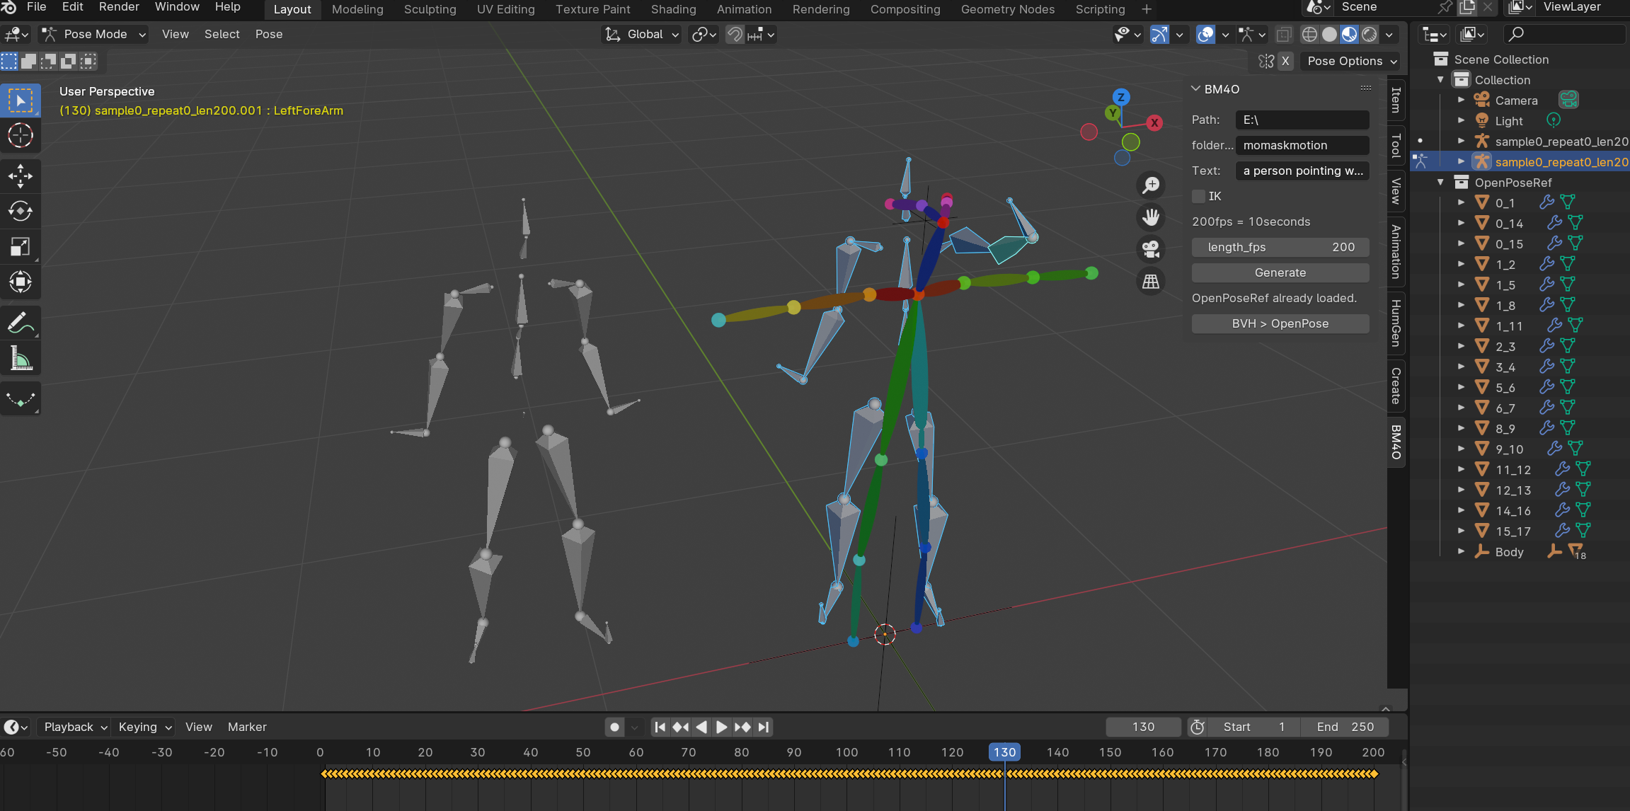The image size is (1630, 811).
Task: Choose the Annotate tool
Action: [20, 323]
